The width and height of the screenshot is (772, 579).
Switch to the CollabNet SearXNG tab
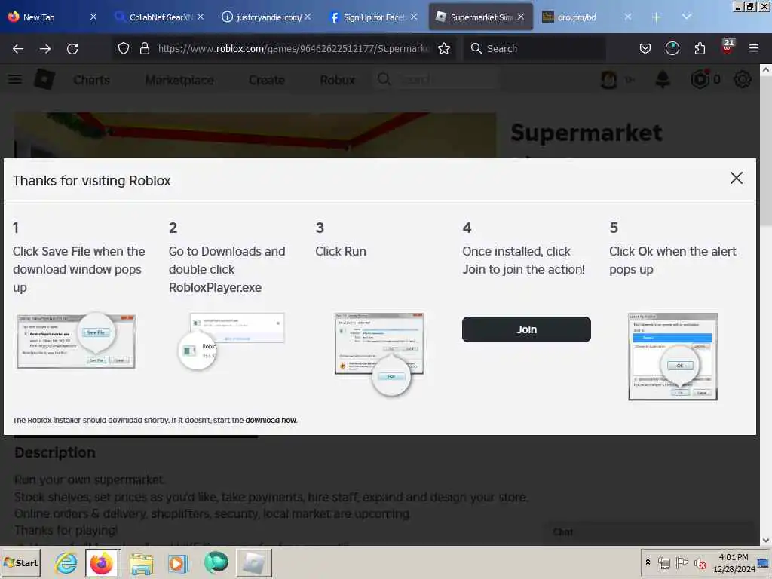click(x=158, y=17)
